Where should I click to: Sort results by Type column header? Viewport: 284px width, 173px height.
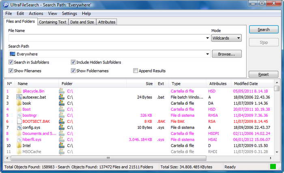click(187, 83)
